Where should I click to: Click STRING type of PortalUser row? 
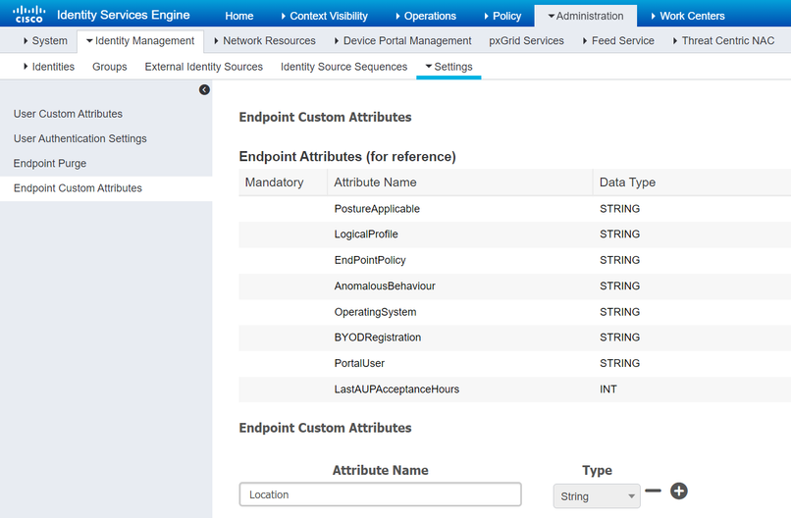[619, 363]
